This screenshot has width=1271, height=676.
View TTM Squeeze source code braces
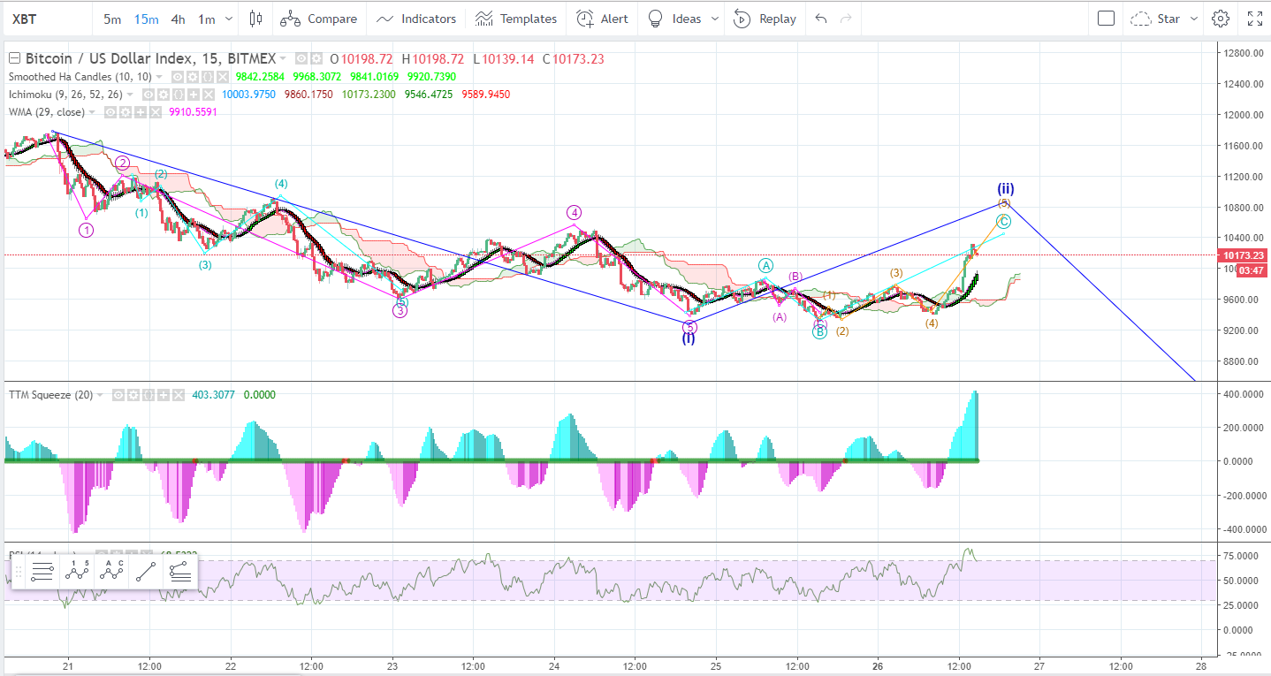148,395
